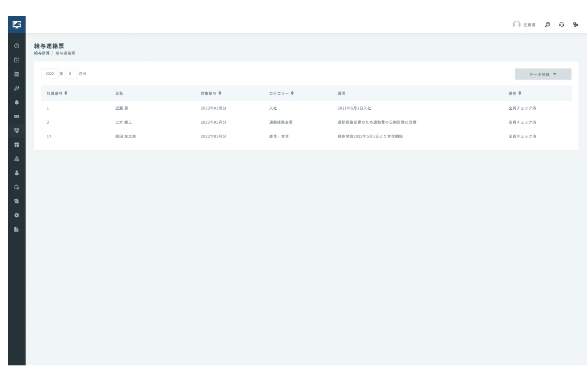This screenshot has width=587, height=377.
Task: Open the calendar icon in the sidebar
Action: pyautogui.click(x=17, y=74)
